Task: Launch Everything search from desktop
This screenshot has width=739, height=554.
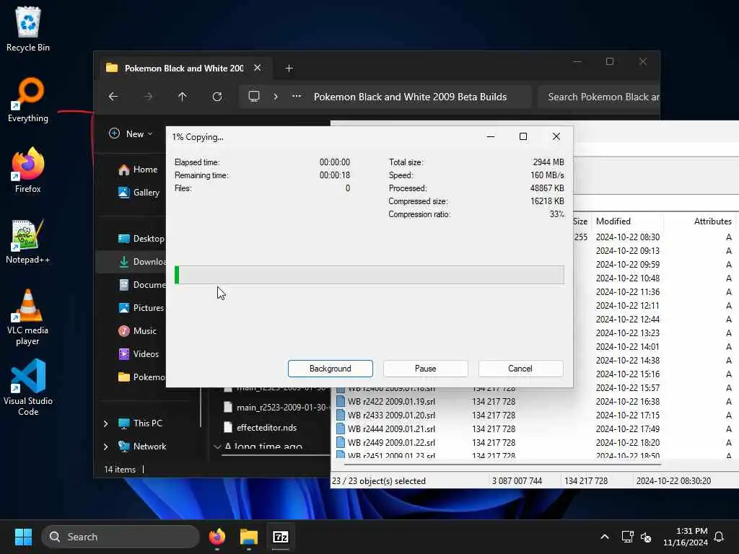Action: [28, 100]
